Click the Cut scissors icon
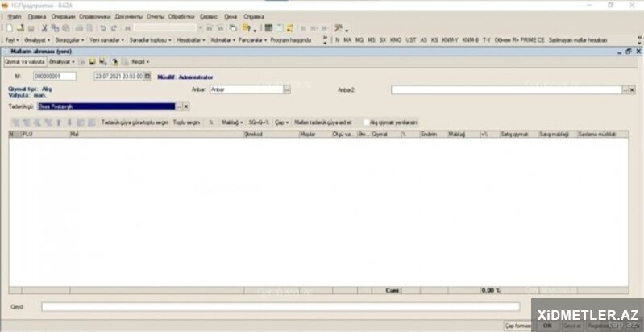 [44, 27]
